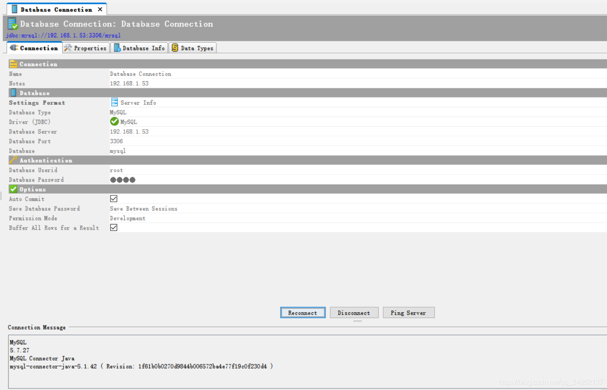This screenshot has width=607, height=390.
Task: Click the 5.7.27 version line
Action: [19, 350]
